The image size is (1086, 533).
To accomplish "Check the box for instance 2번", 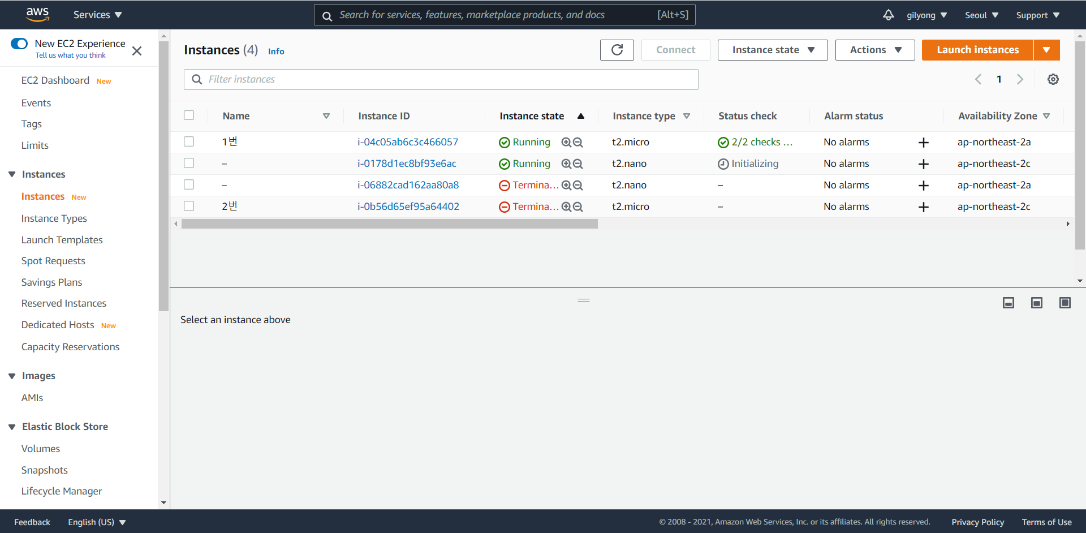I will point(189,206).
